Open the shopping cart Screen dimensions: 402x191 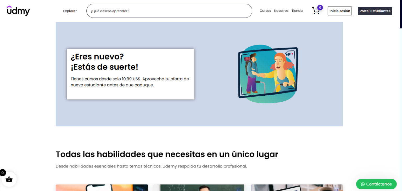pos(316,11)
